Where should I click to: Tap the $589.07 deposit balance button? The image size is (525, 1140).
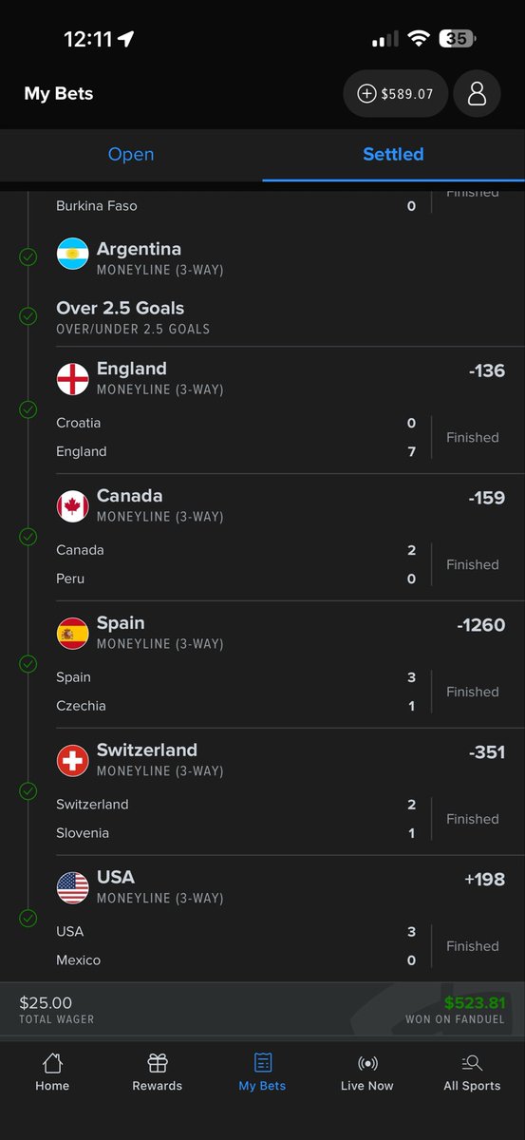[x=395, y=93]
